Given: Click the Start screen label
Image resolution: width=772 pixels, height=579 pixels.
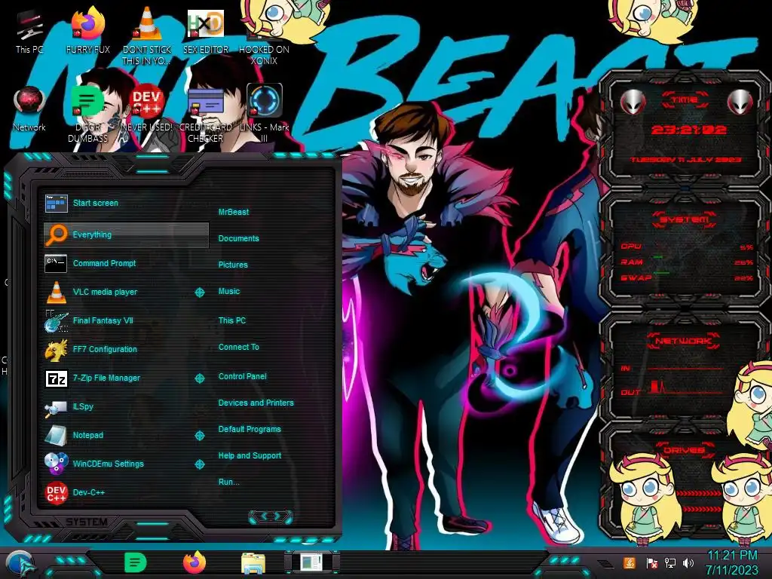Looking at the screenshot, I should coord(96,203).
